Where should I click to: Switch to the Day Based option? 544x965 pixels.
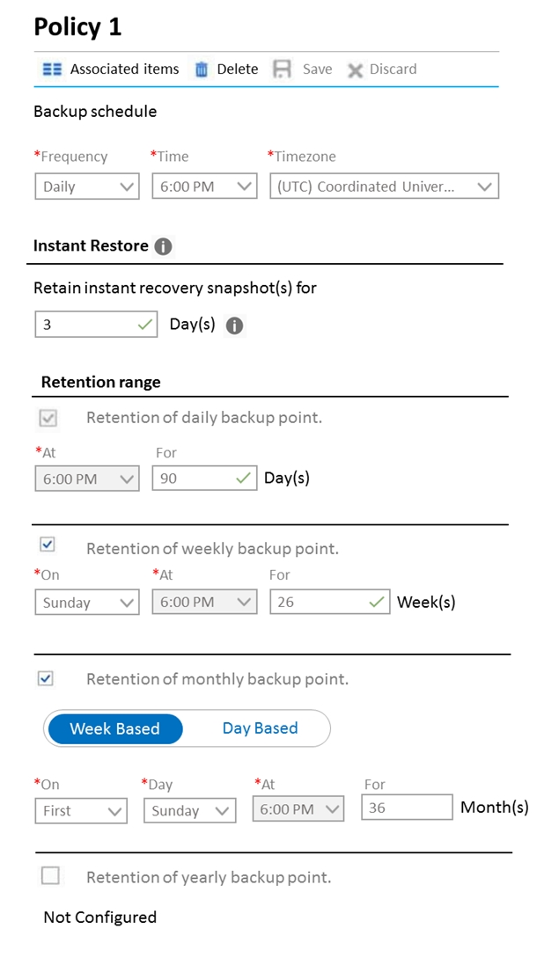260,728
